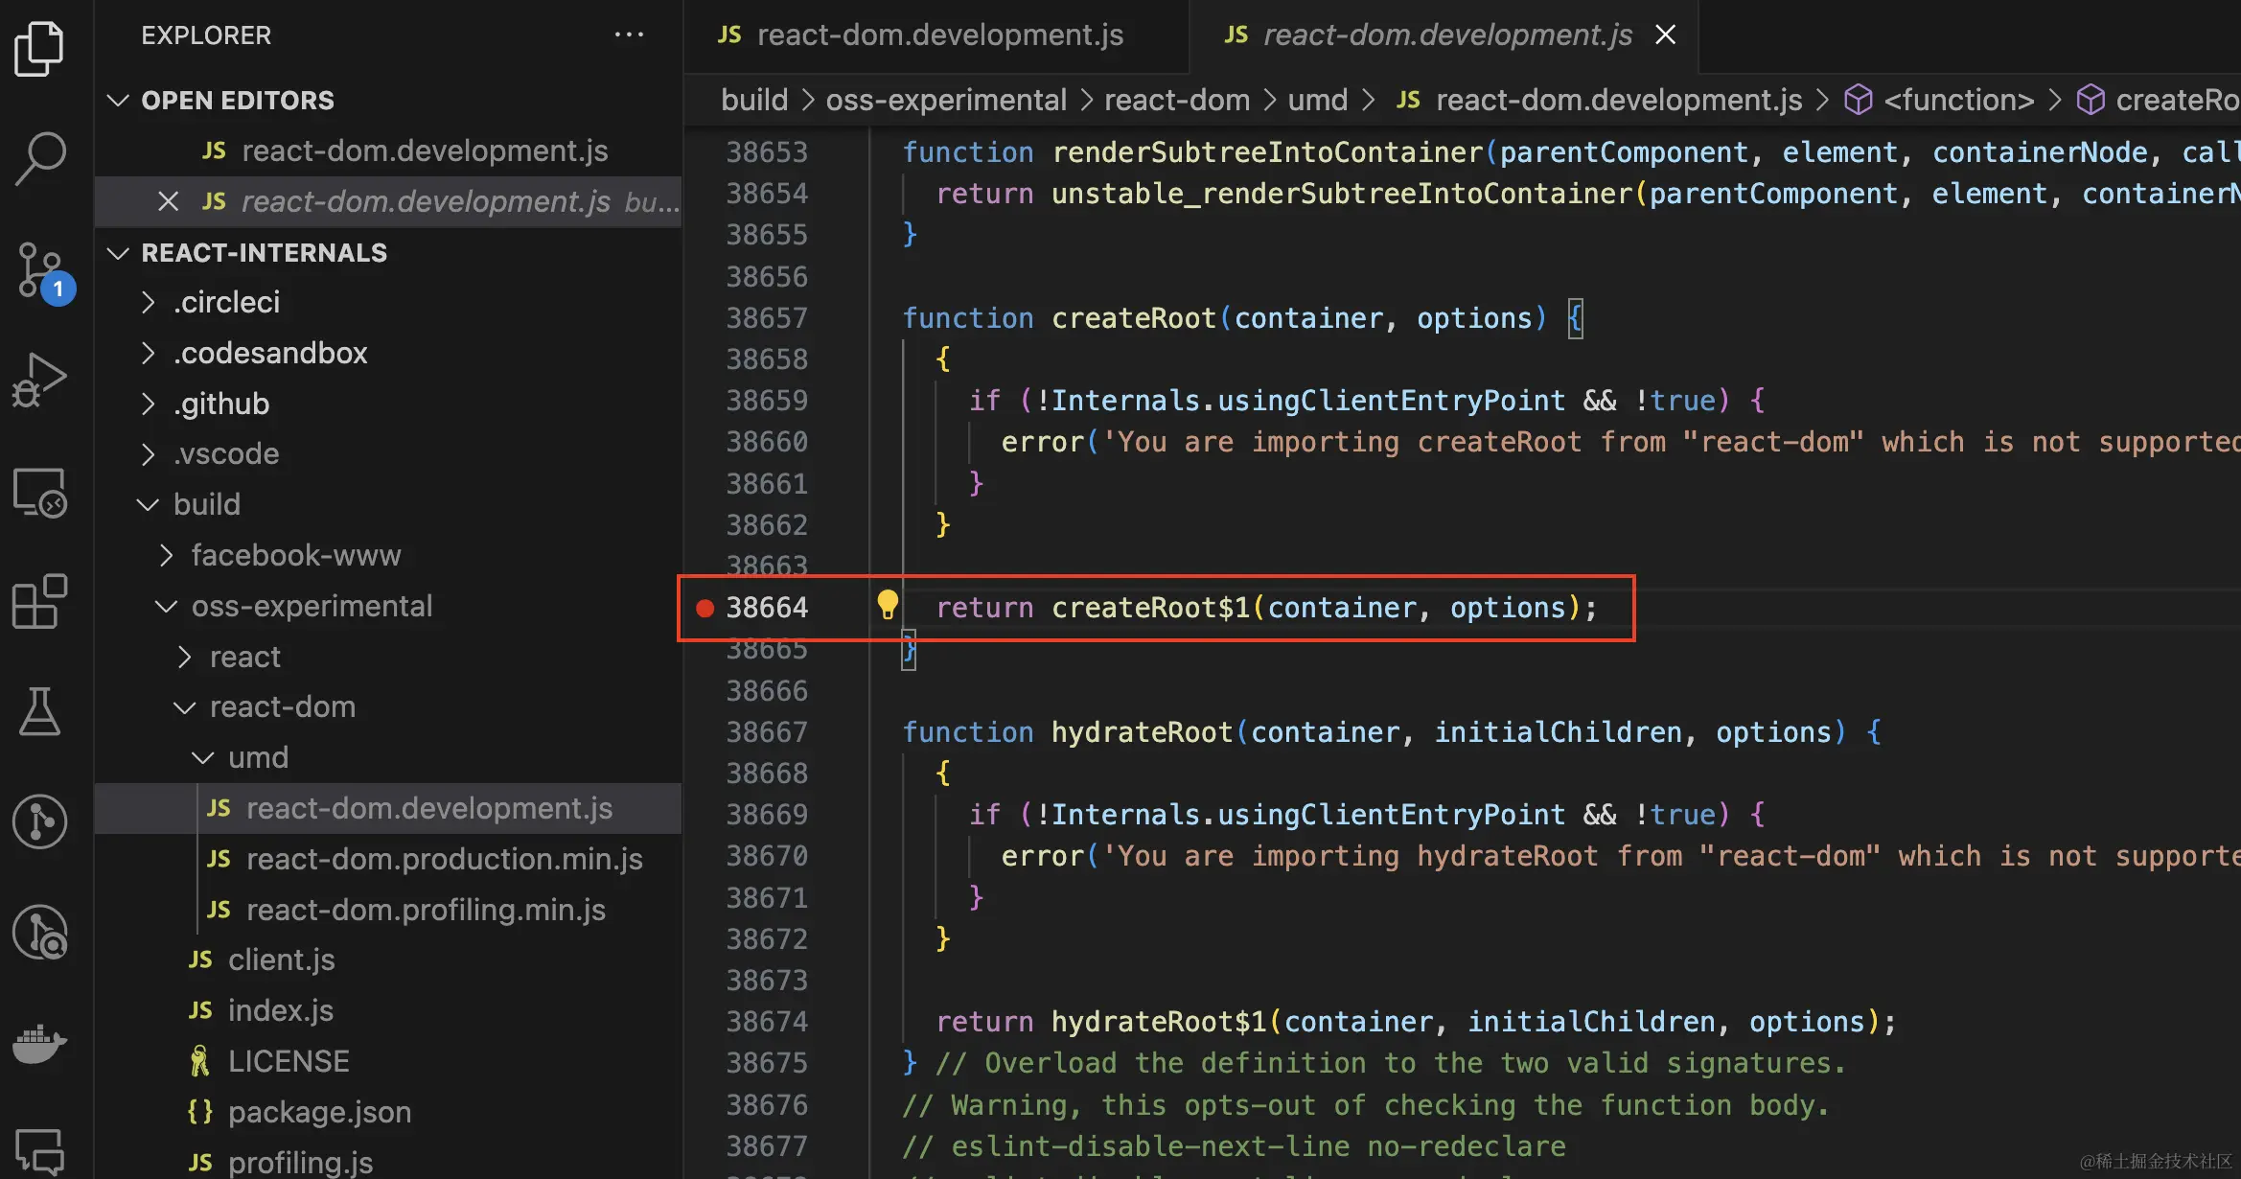2241x1179 pixels.
Task: Click createRoot function name on line 38657
Action: (x=1134, y=317)
